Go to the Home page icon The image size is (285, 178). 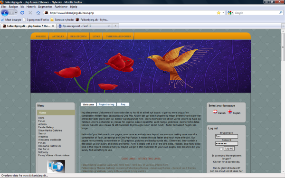[38, 13]
